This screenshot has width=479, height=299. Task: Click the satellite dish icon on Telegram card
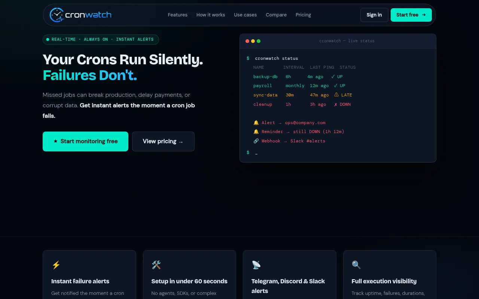[256, 265]
